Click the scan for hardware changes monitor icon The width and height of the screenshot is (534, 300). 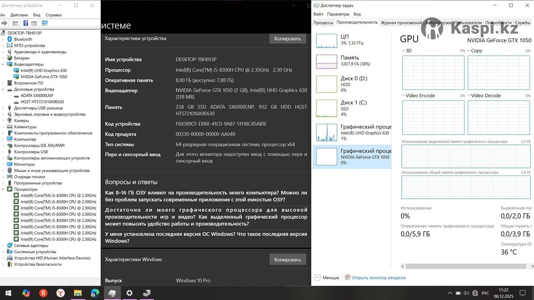tap(44, 23)
